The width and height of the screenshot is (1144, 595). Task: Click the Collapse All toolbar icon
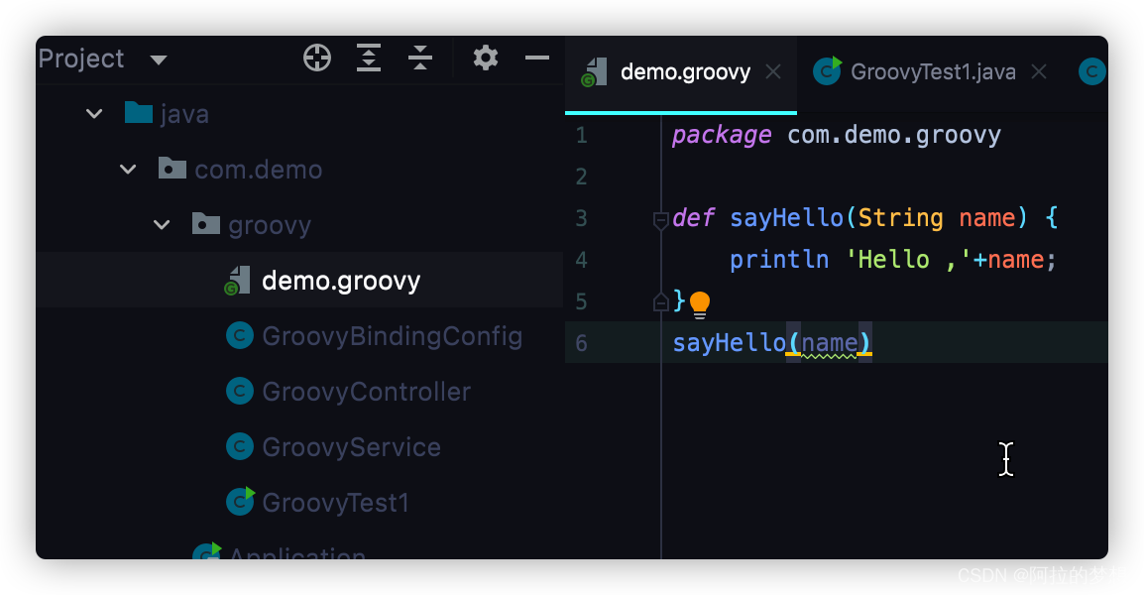pos(420,58)
